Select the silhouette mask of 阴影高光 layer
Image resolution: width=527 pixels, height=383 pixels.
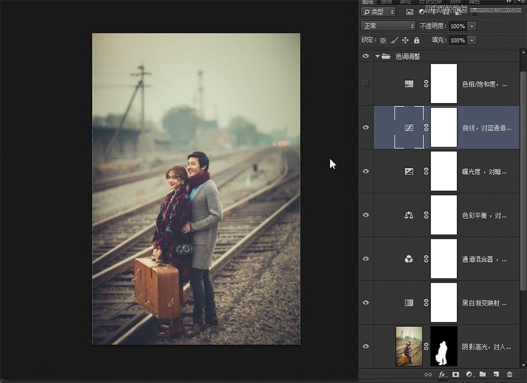click(x=444, y=346)
